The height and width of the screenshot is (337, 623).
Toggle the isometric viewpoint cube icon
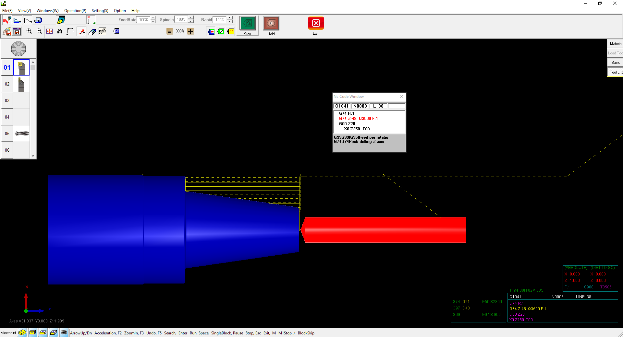(22, 332)
